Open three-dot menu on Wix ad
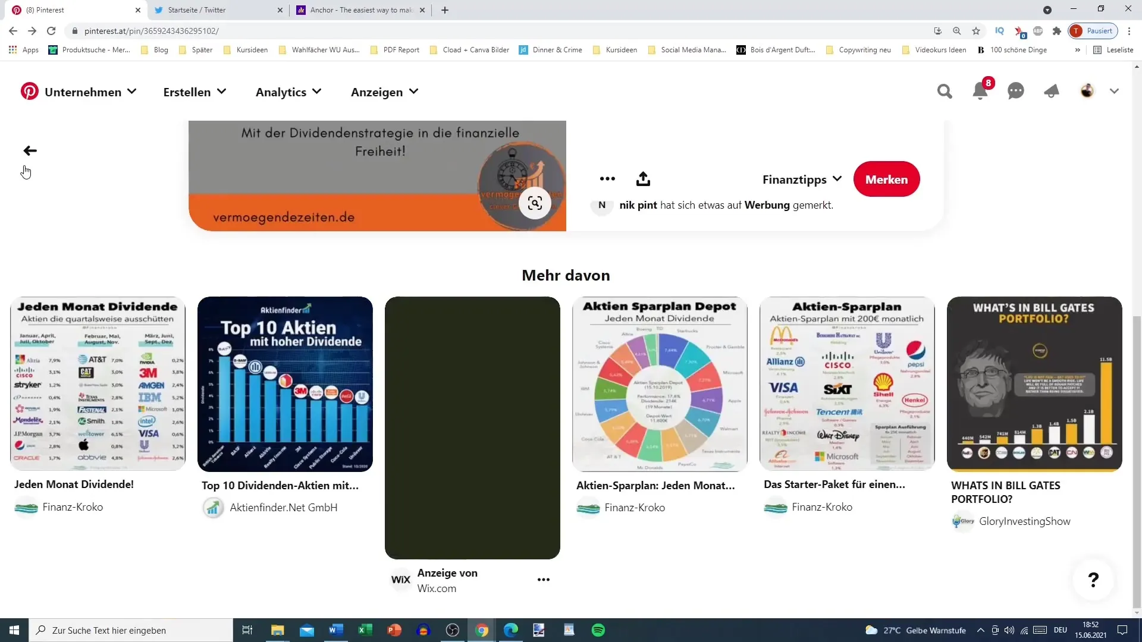 (544, 580)
